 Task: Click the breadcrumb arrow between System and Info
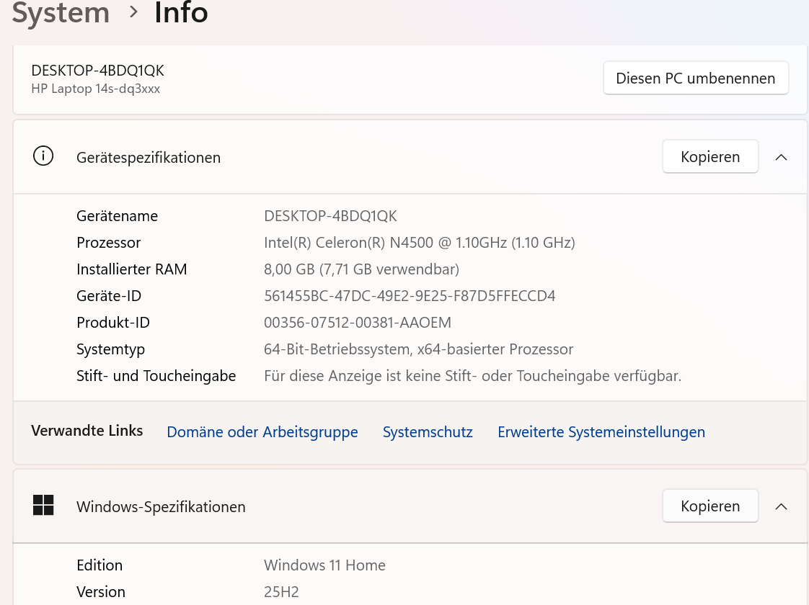[x=133, y=12]
